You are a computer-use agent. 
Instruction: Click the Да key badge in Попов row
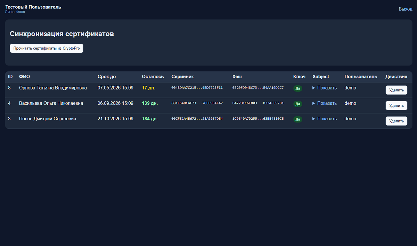click(298, 119)
